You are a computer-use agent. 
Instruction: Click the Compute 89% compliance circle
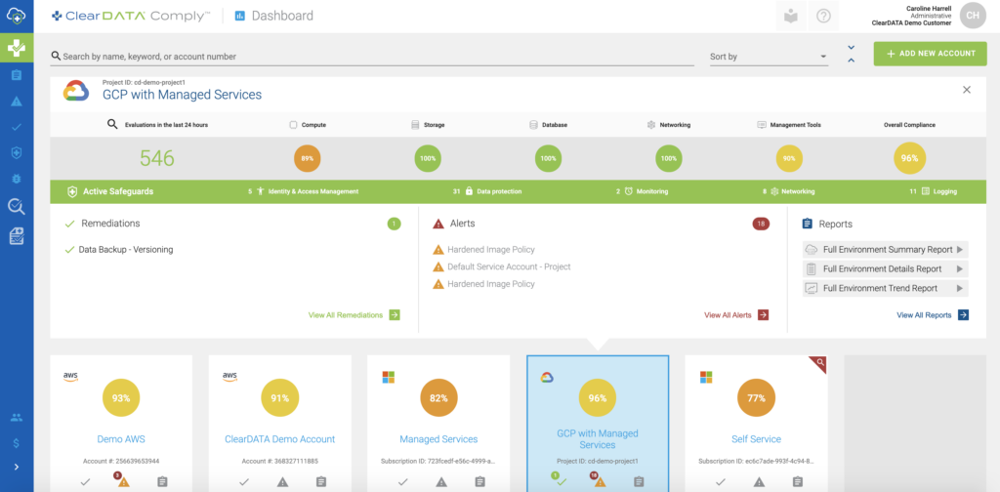tap(308, 159)
